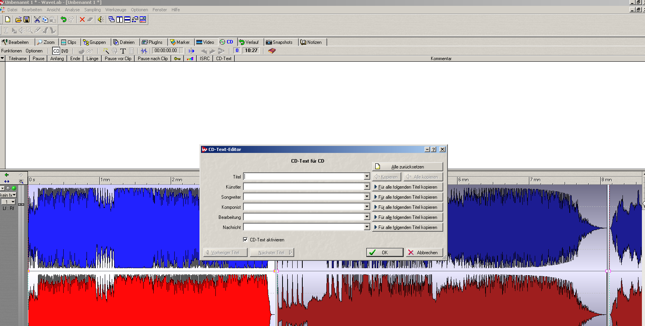This screenshot has height=326, width=645.
Task: Click the 00:00:00.00 time display field
Action: click(166, 50)
